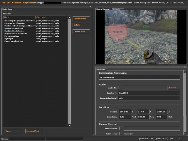Image resolution: width=188 pixels, height=141 pixels.
Task: Sort entities by the Class Name column header
Action: 52,17
